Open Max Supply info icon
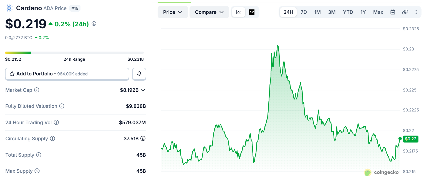Viewport: 424px width, 178px height. point(37,171)
